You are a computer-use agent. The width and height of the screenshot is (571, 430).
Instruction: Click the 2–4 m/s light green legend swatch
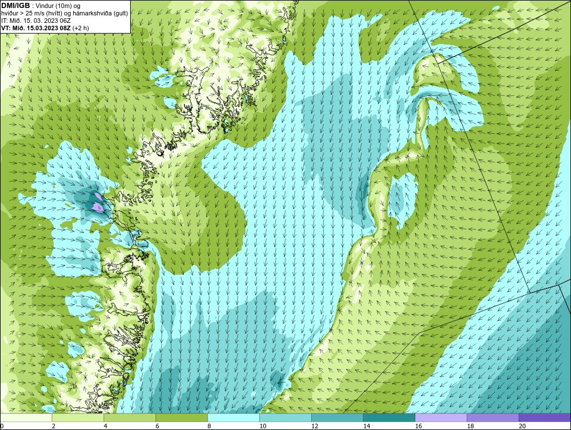click(78, 417)
